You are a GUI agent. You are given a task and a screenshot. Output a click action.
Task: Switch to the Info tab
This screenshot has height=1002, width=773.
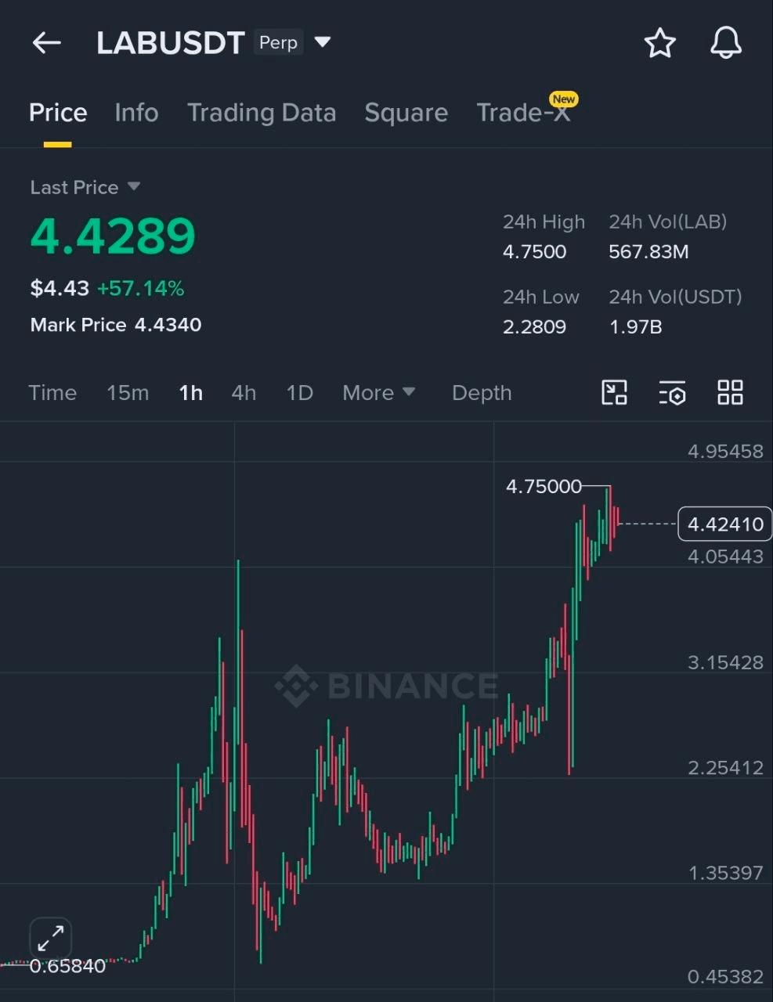tap(136, 113)
